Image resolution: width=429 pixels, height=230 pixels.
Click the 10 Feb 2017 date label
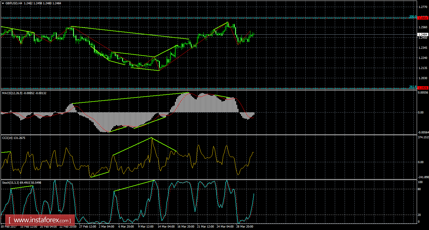[x=8, y=227]
